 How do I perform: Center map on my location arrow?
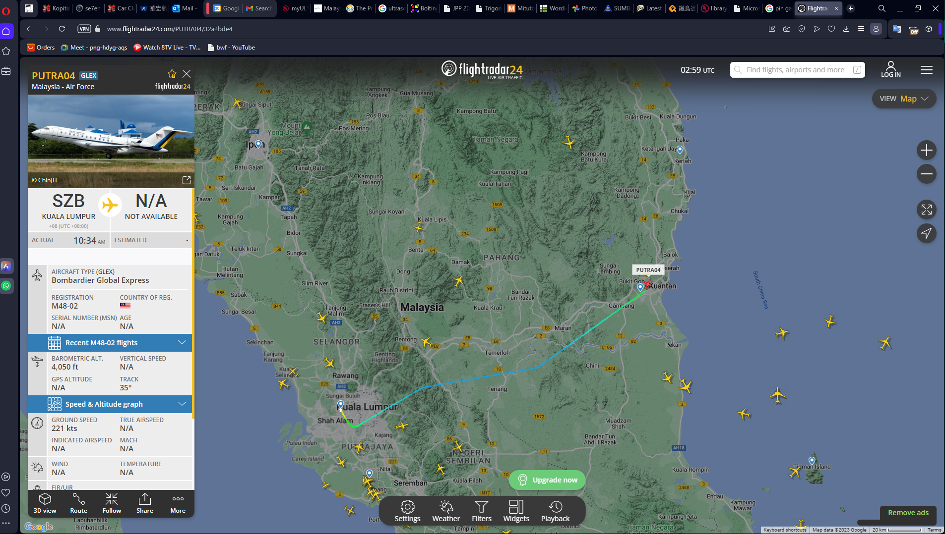click(x=926, y=233)
